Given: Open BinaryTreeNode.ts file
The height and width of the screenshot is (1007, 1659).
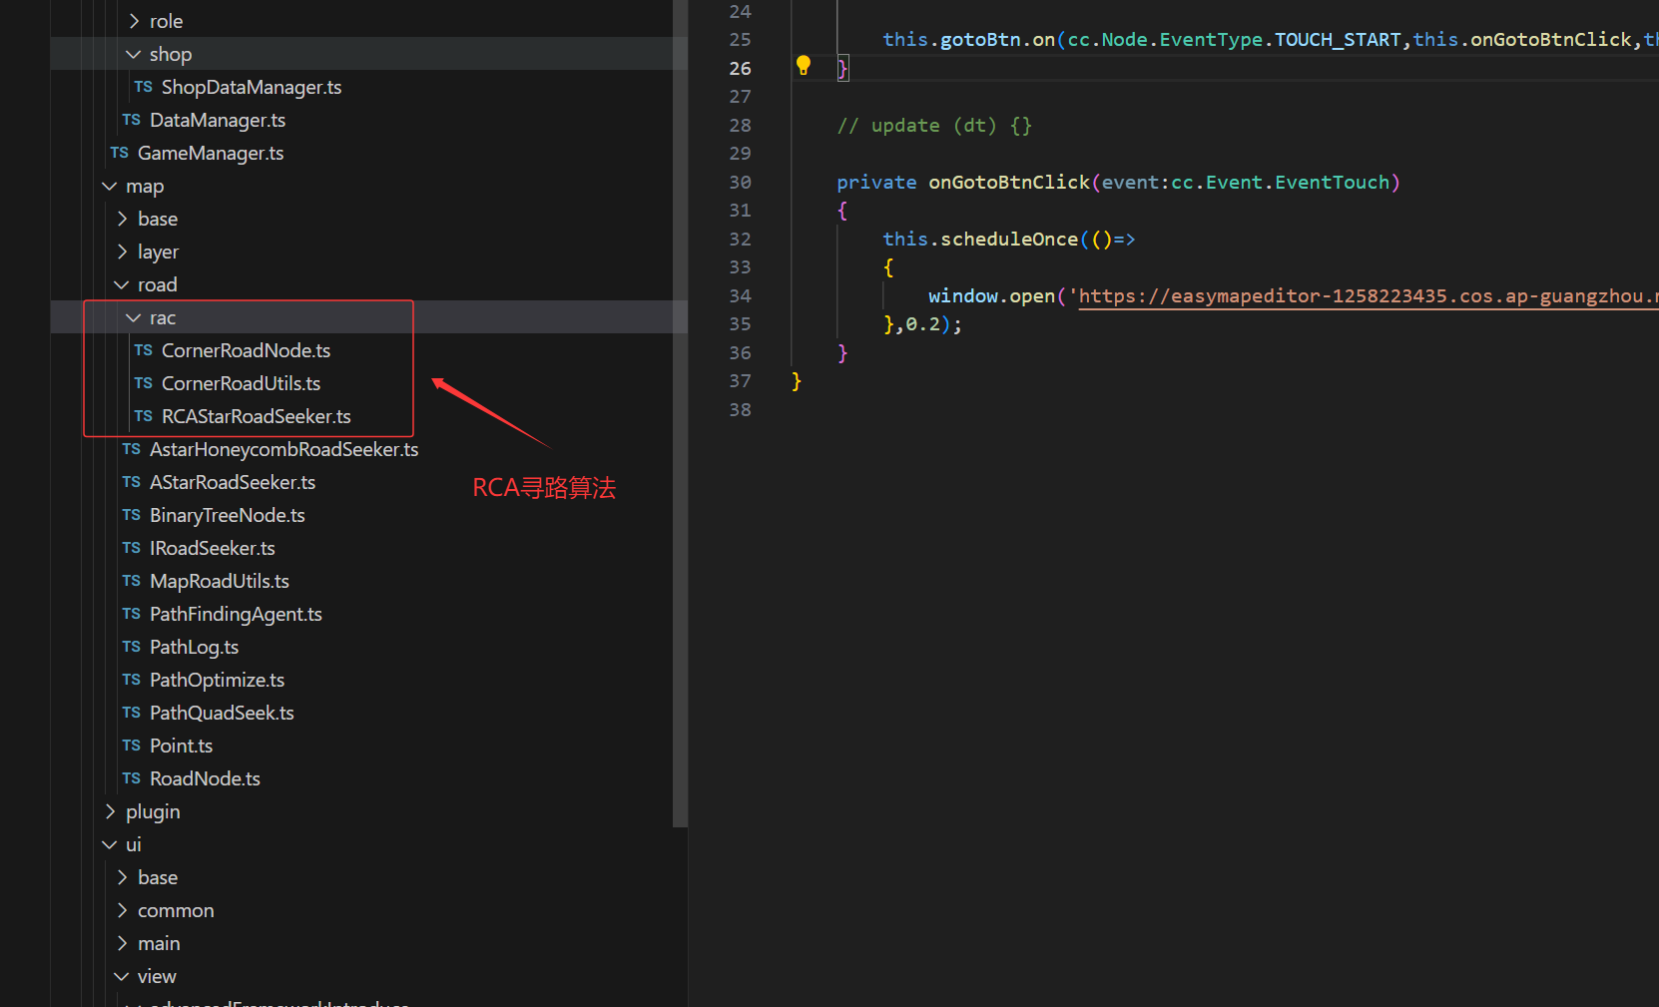Looking at the screenshot, I should coord(228,515).
